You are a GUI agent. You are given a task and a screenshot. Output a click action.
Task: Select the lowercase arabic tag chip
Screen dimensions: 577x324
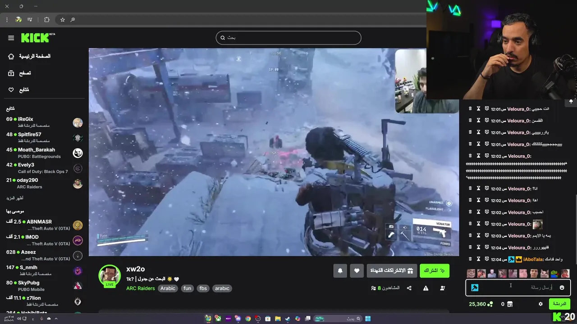click(x=222, y=288)
